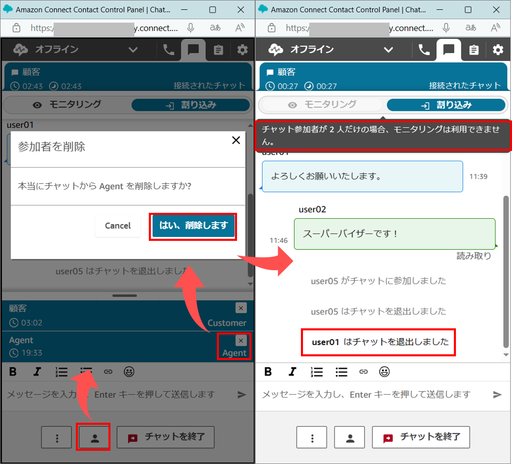
Task: Send message arrow in left panel
Action: pyautogui.click(x=242, y=395)
